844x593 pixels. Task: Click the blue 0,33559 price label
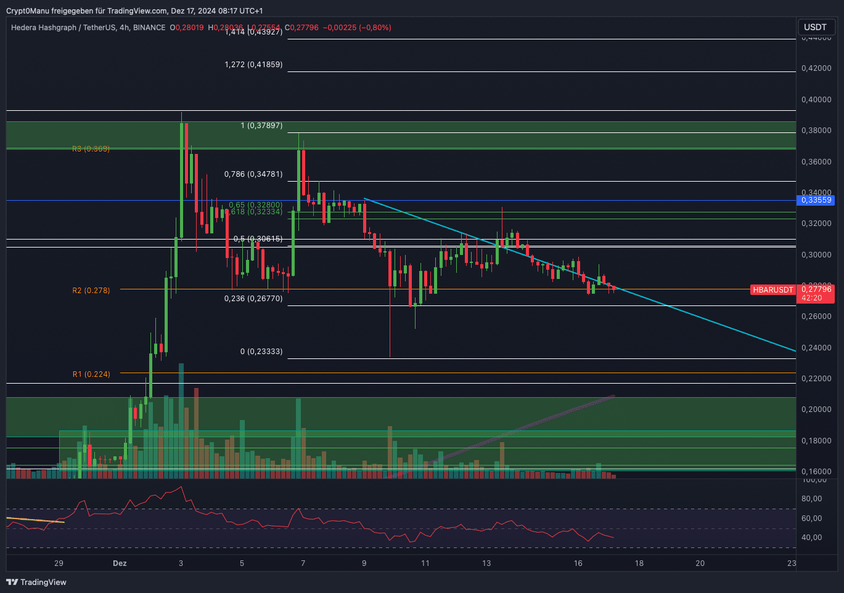click(x=816, y=200)
